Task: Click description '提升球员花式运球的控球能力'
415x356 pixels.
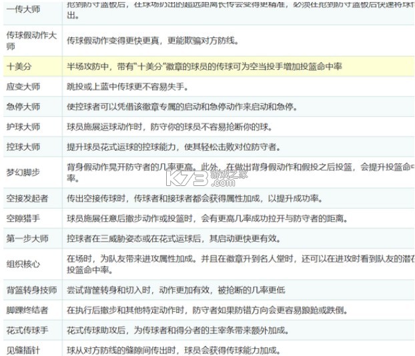Action: (x=121, y=147)
